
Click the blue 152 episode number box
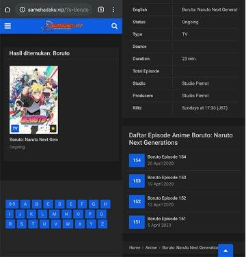(137, 202)
